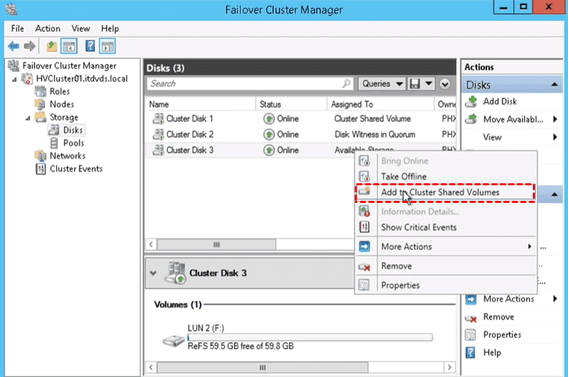The width and height of the screenshot is (568, 377).
Task: Choose Add to Cluster Shared Volumes
Action: [x=446, y=192]
